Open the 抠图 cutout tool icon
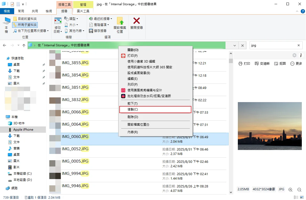The width and height of the screenshot is (306, 200). [280, 63]
